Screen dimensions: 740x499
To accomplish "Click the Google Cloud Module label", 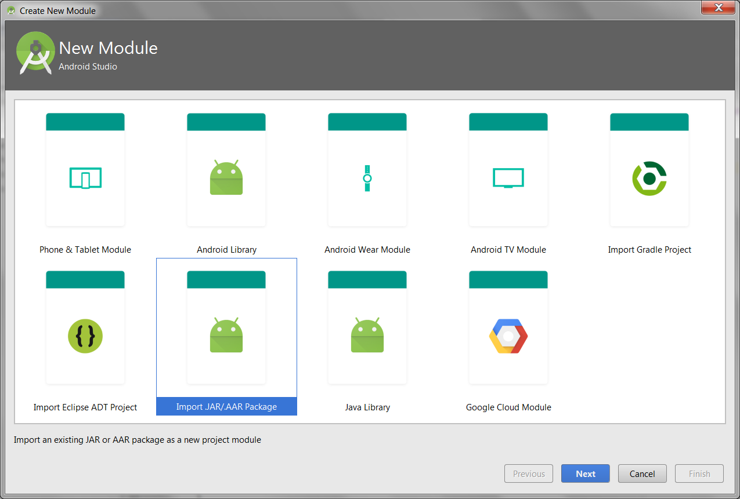I will coord(508,407).
